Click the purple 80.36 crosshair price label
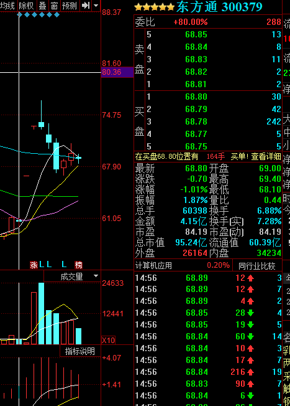This screenshot has width=290, height=406. (117, 72)
